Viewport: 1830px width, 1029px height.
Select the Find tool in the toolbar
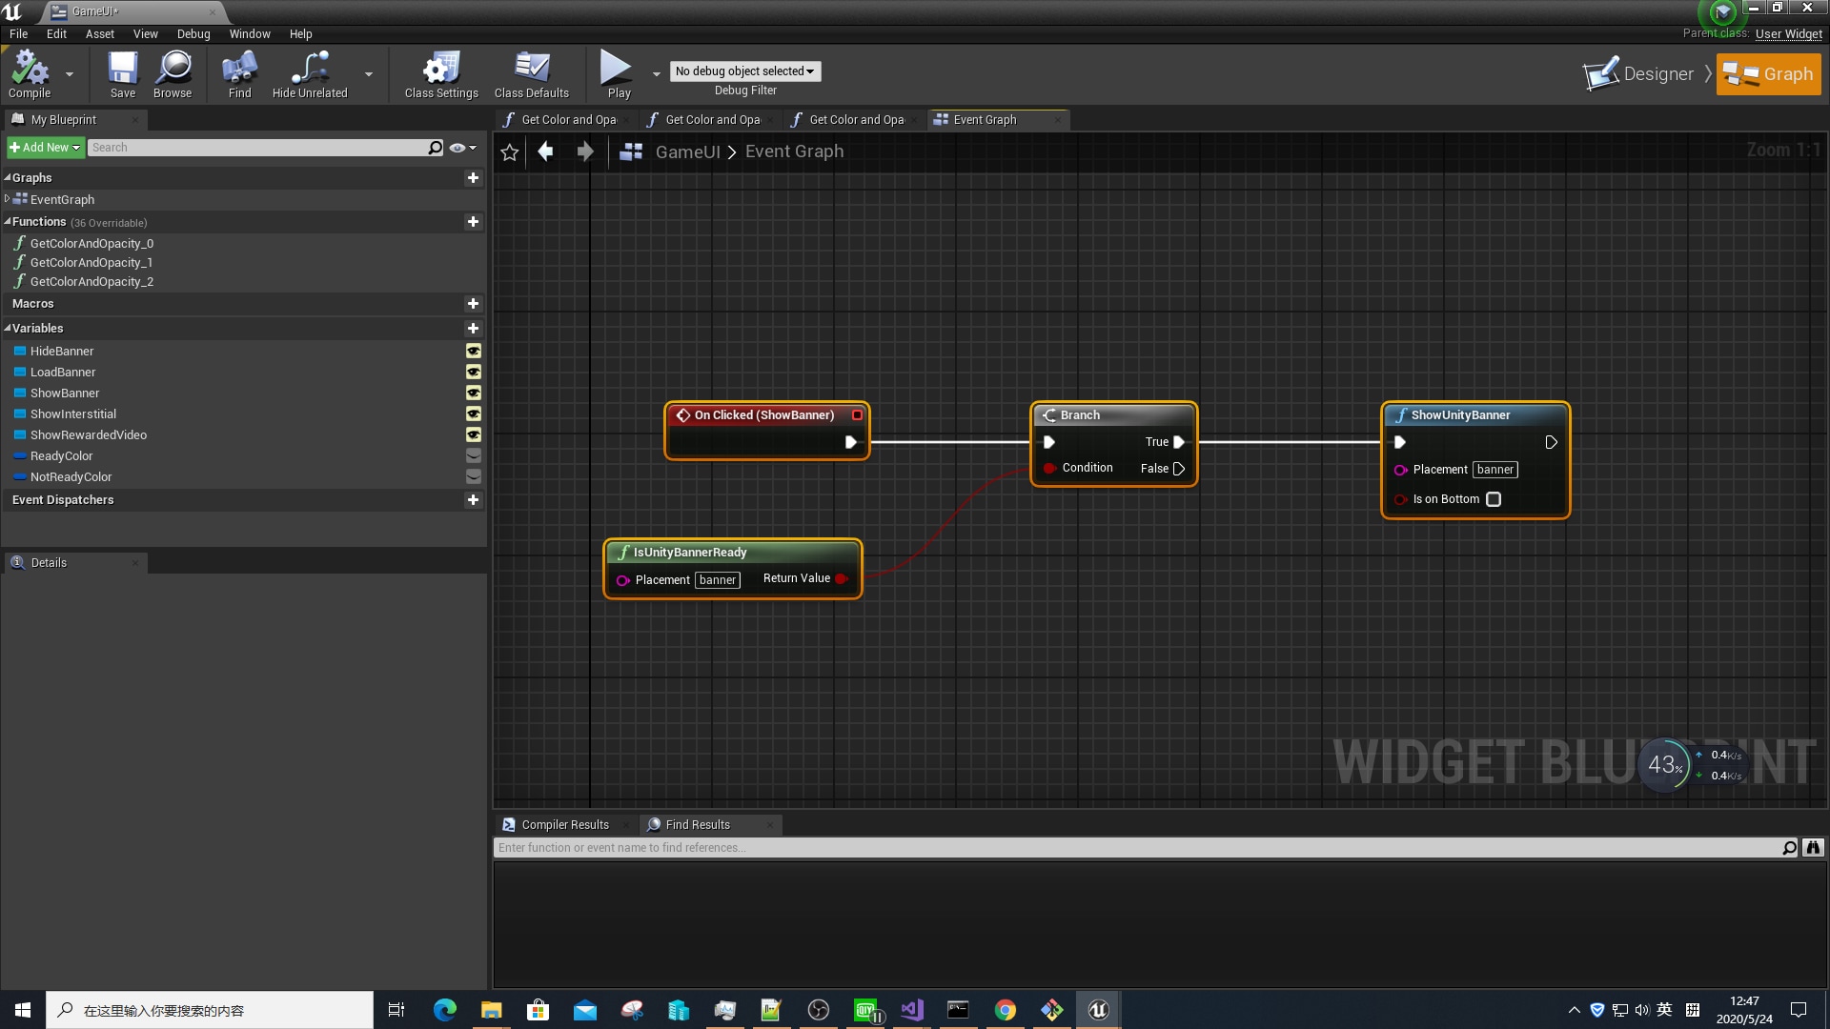238,73
